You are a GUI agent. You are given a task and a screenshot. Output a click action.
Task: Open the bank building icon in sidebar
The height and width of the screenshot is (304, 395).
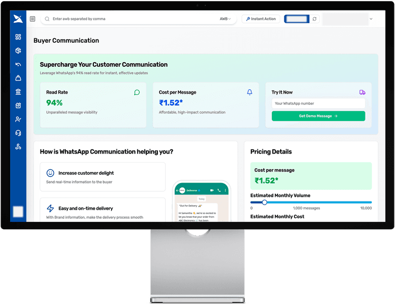[x=18, y=92]
